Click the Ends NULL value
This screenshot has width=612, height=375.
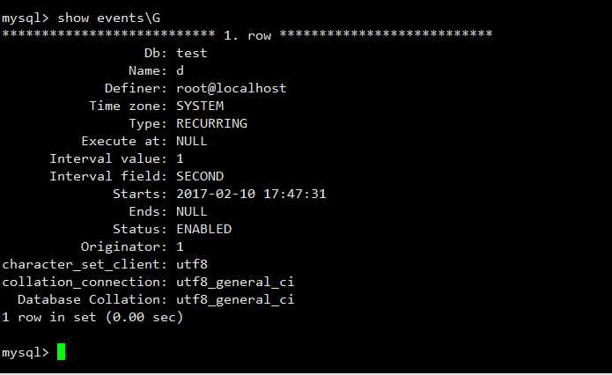pos(191,211)
